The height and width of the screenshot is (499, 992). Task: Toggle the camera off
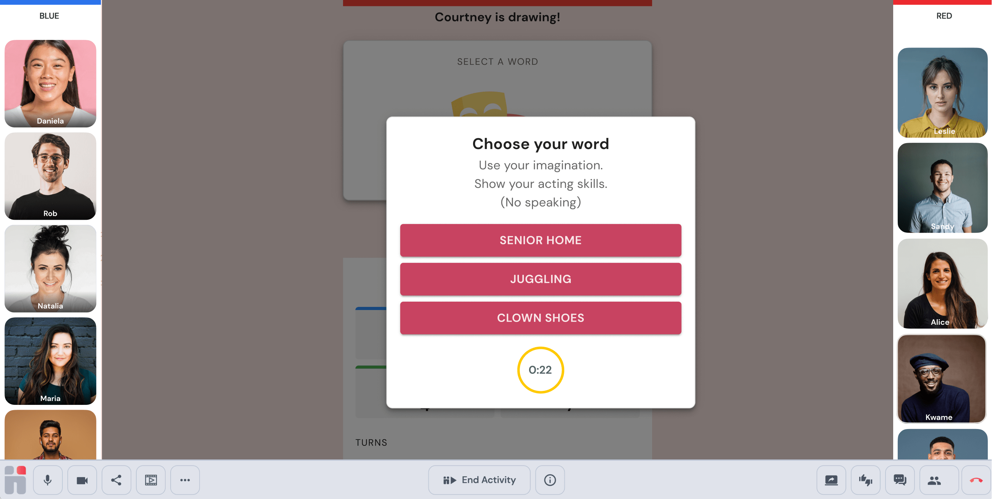82,480
